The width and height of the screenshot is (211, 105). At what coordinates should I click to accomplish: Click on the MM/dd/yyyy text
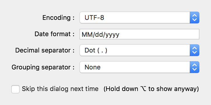tap(100, 35)
